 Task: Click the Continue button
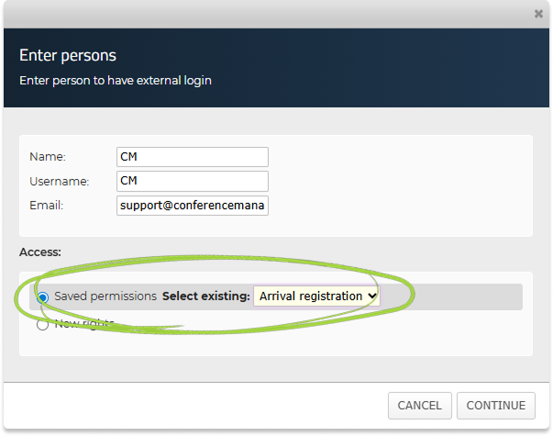[495, 405]
